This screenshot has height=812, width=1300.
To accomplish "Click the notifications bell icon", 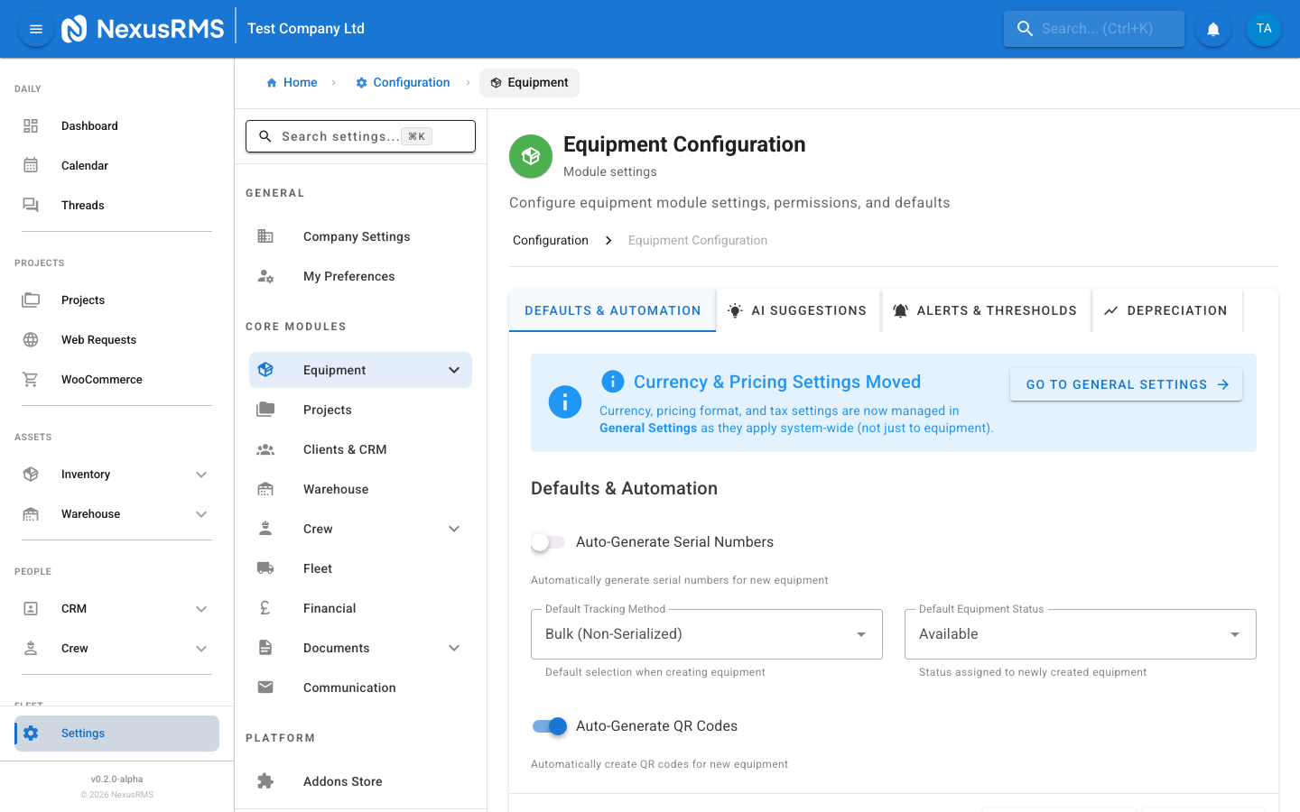I will (1213, 29).
